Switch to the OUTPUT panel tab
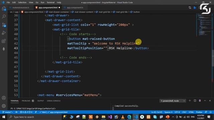The image size is (214, 120). click(x=40, y=101)
